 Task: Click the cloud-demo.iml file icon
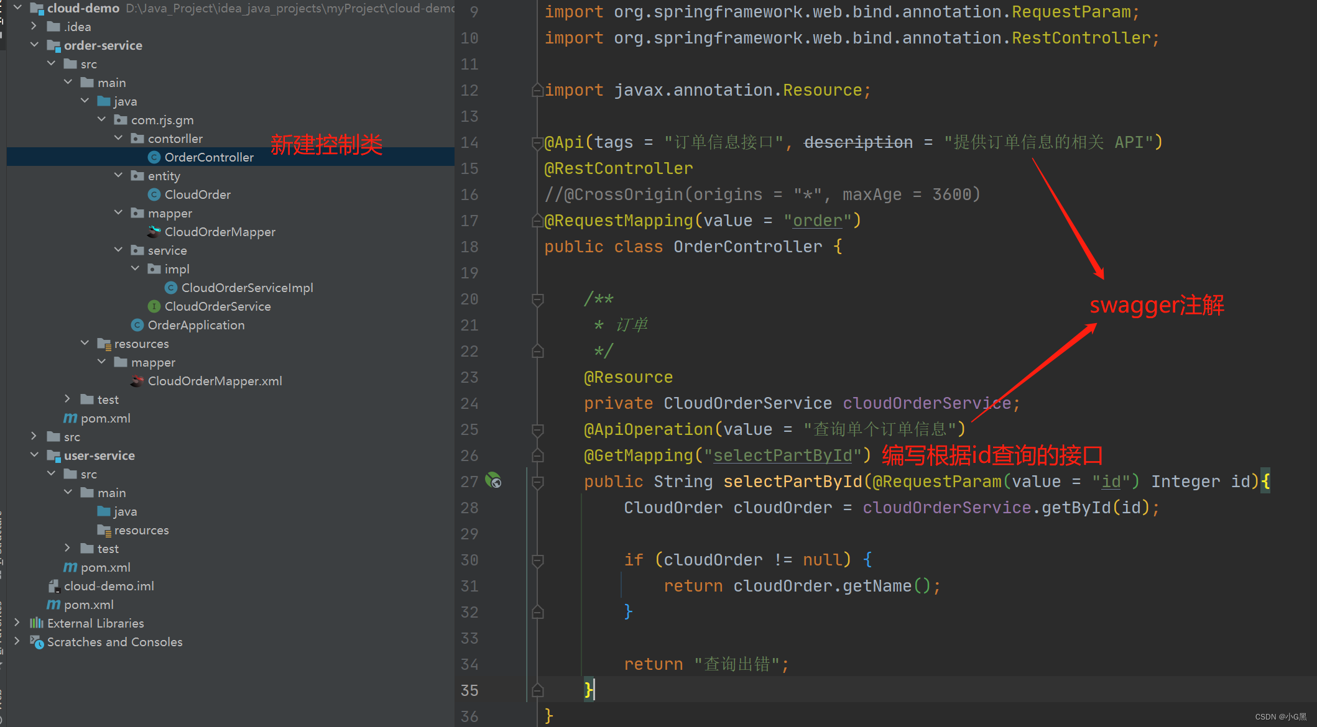53,586
